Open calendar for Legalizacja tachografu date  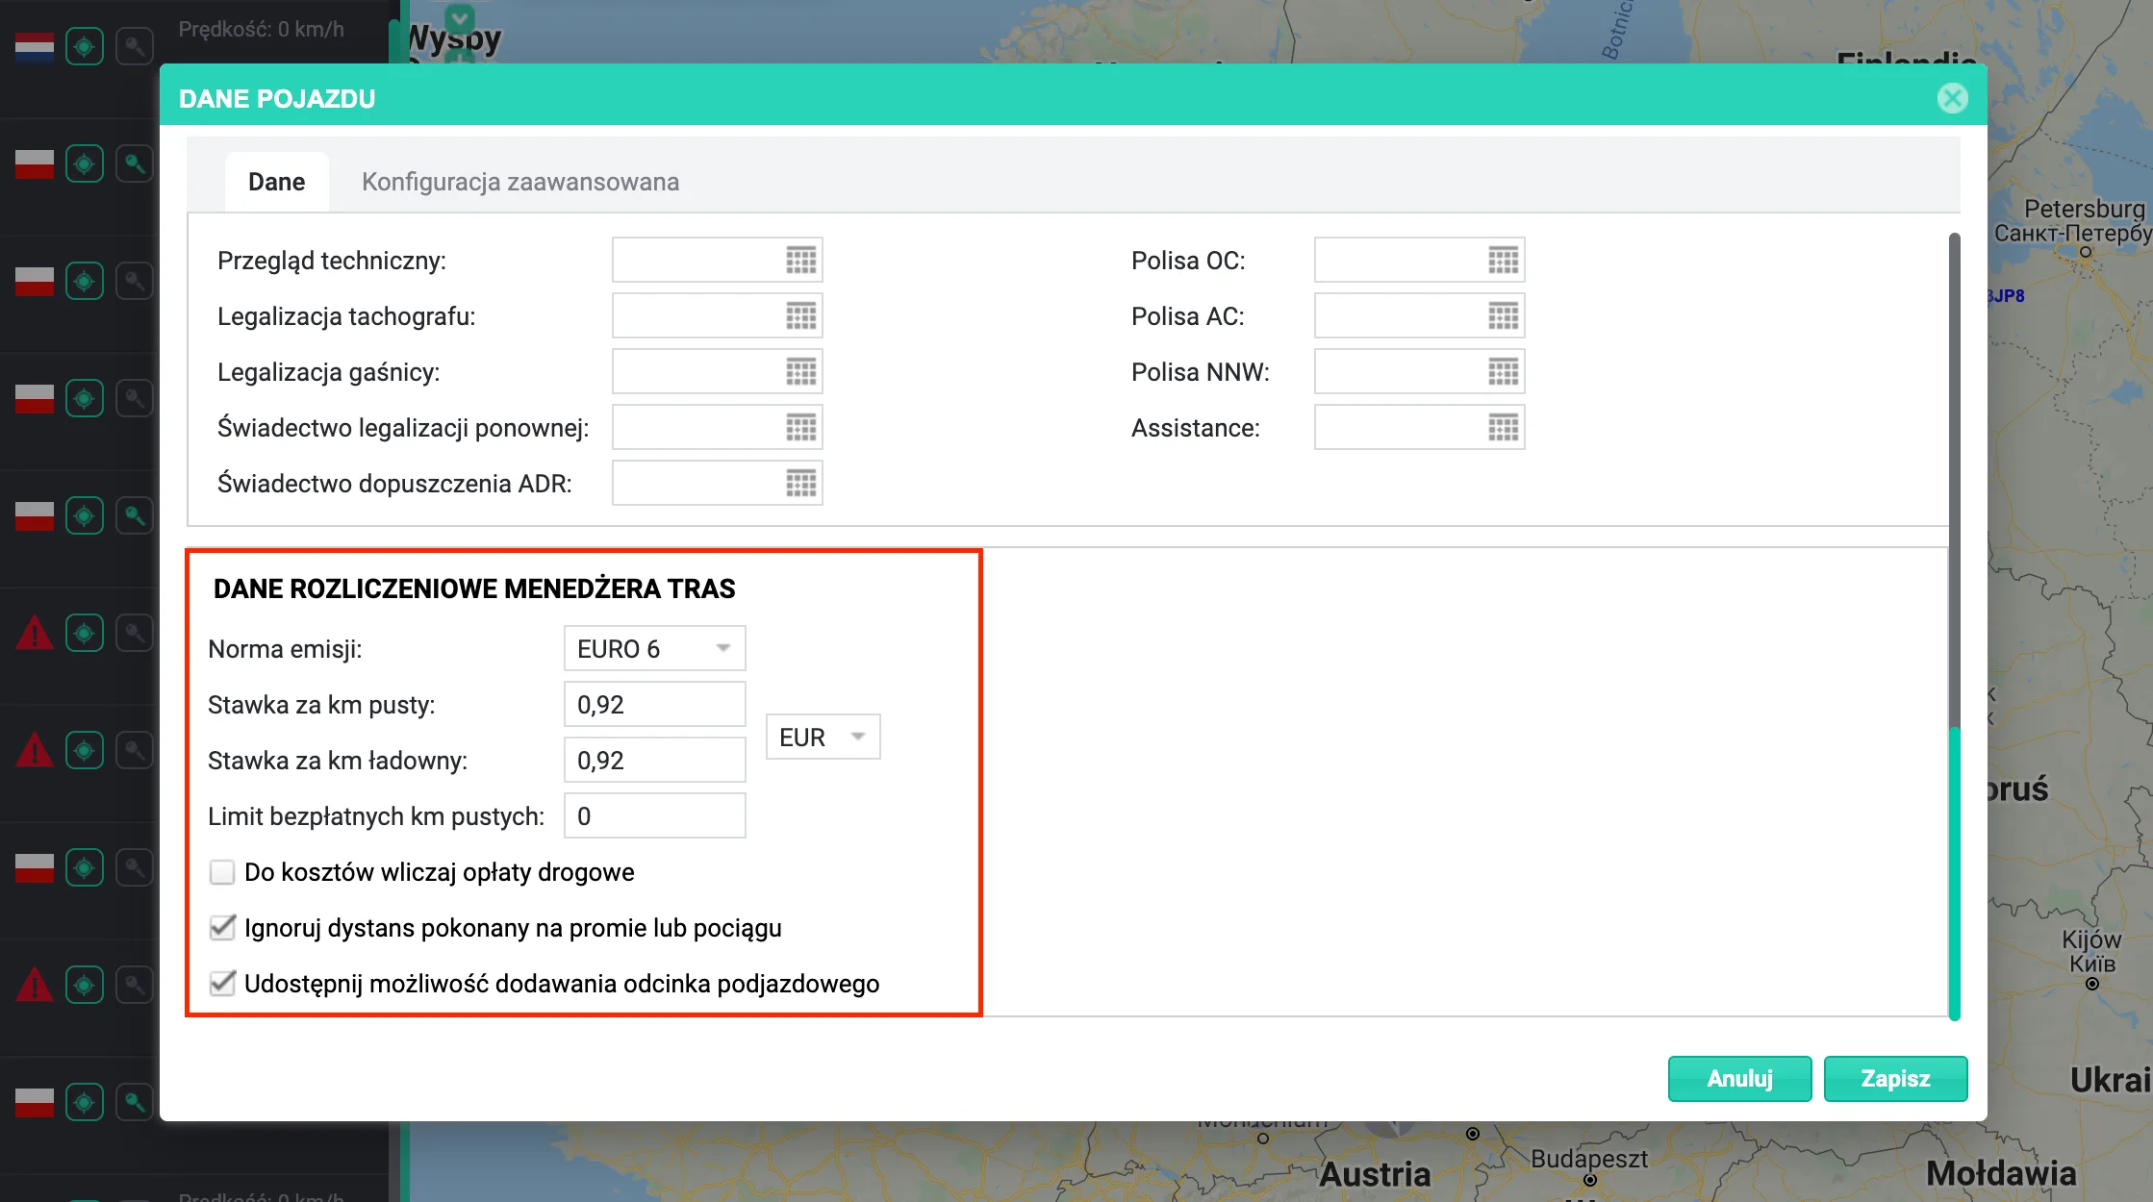pos(800,315)
